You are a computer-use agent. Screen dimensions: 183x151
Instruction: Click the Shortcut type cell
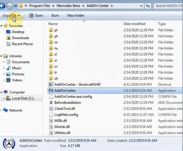tap(165, 85)
